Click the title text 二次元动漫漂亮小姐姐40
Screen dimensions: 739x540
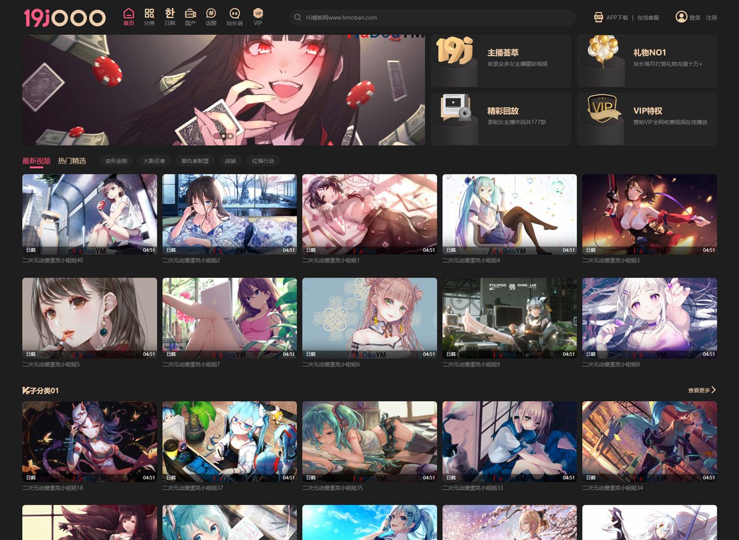(52, 260)
